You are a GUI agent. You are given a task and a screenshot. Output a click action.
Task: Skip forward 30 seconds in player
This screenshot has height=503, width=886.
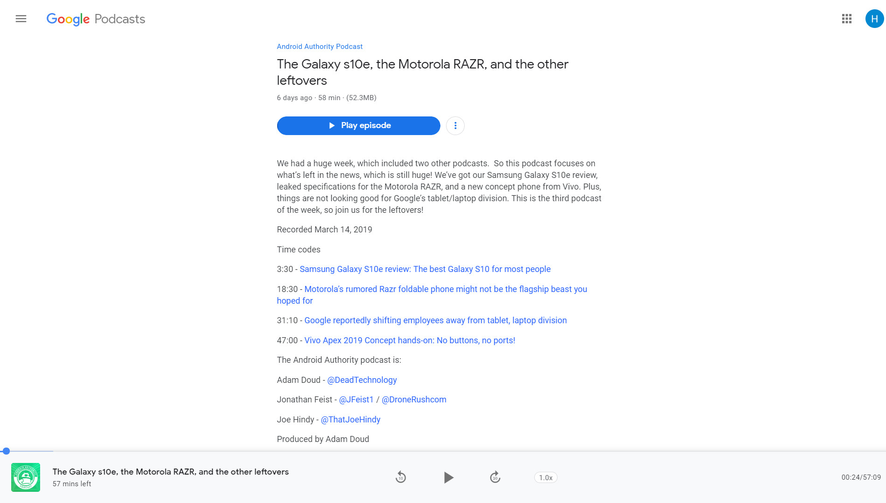tap(495, 477)
